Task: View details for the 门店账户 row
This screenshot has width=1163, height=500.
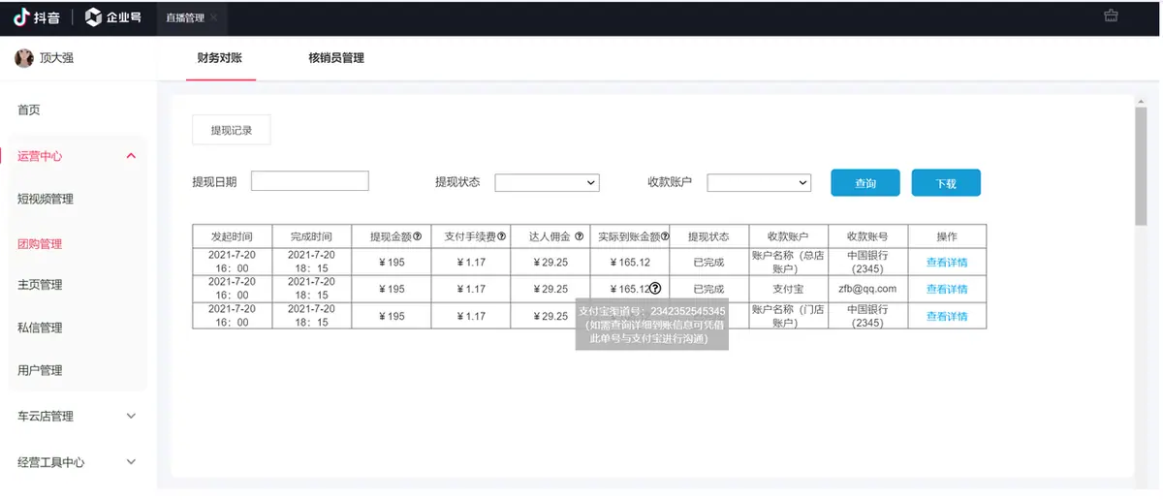Action: point(947,316)
